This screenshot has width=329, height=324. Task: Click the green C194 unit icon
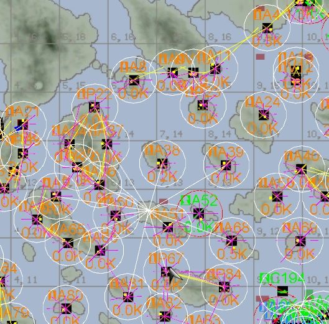282,291
